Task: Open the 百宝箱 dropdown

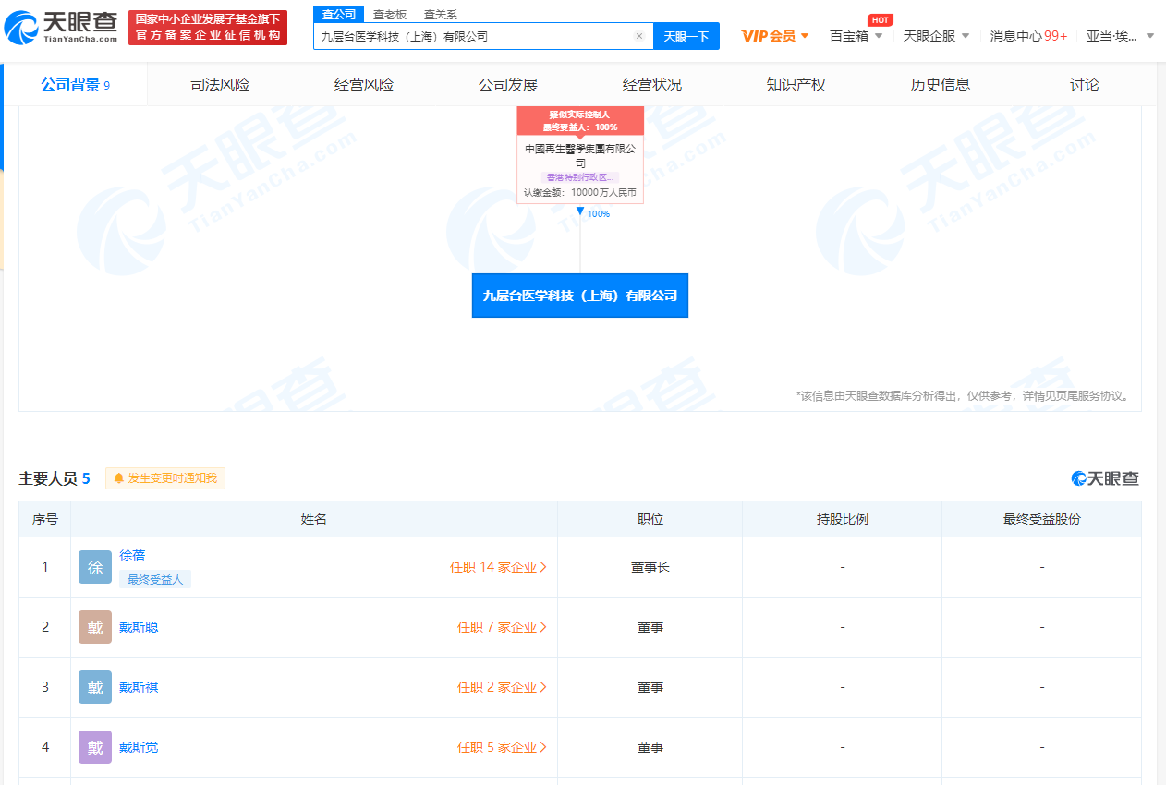Action: pyautogui.click(x=856, y=36)
